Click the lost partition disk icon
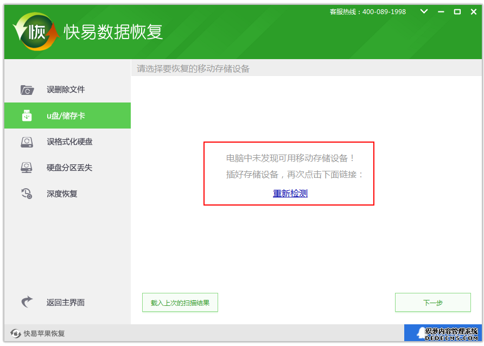The image size is (484, 346). 27,168
